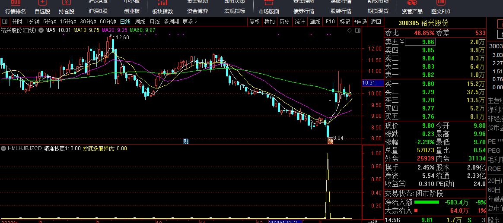Open 债券行情 from the toolbar
503x223 pixels.
(x=304, y=11)
